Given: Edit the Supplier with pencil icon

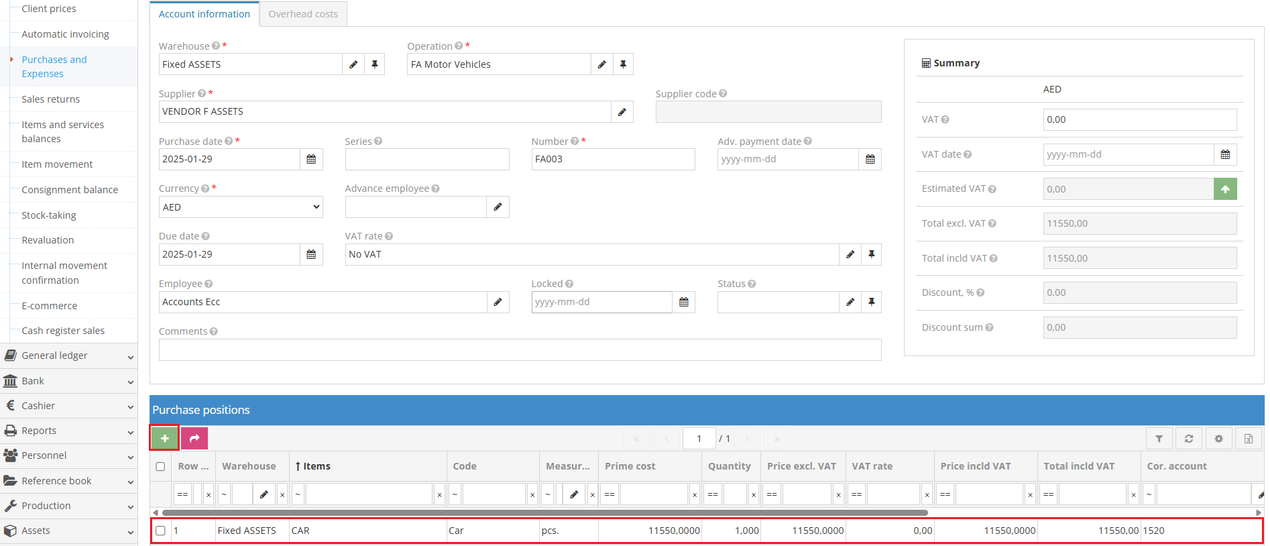Looking at the screenshot, I should click(622, 112).
